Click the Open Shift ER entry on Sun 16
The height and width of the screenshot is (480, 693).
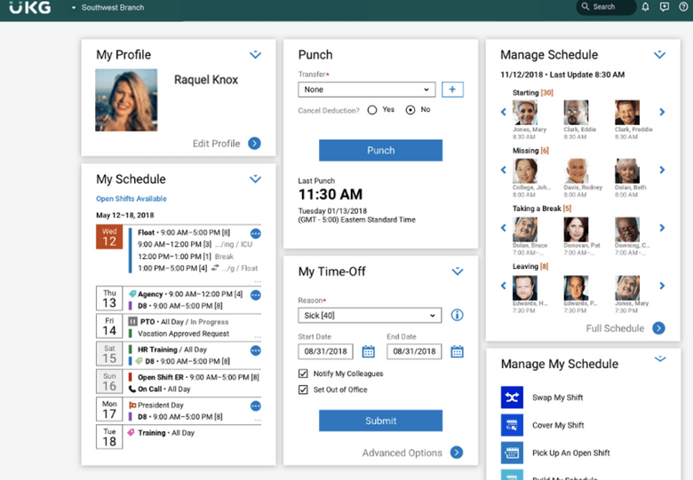(x=194, y=377)
